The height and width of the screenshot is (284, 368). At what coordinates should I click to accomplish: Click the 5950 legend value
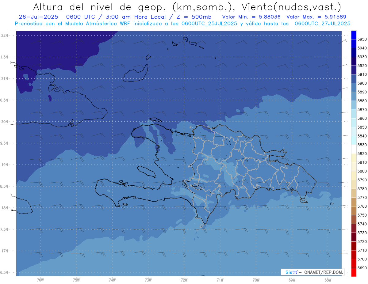[362, 39]
